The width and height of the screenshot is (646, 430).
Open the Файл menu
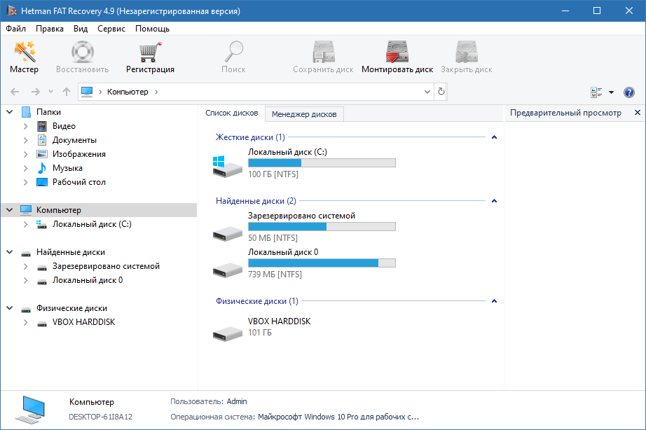pyautogui.click(x=15, y=29)
